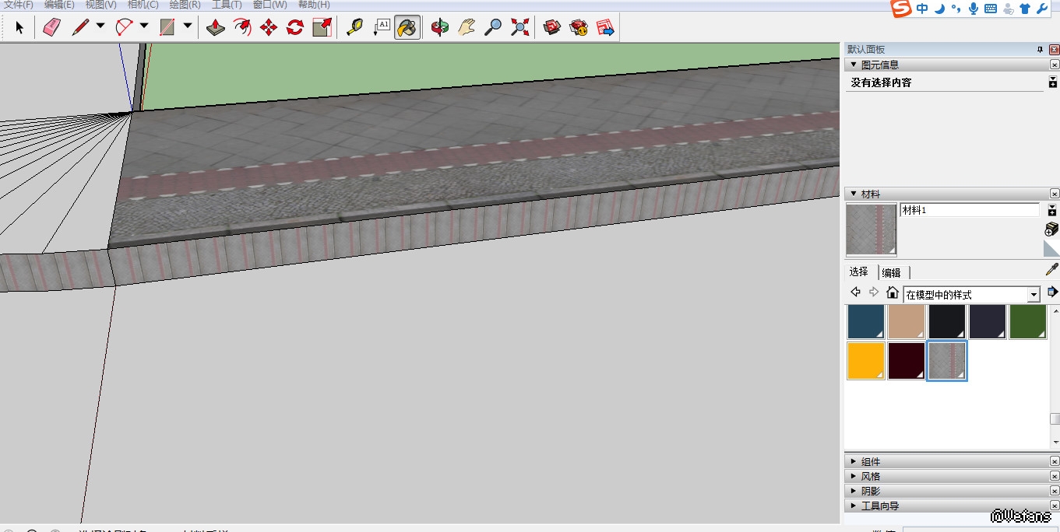This screenshot has height=532, width=1060.
Task: Select the Eraser tool in toolbar
Action: click(51, 28)
